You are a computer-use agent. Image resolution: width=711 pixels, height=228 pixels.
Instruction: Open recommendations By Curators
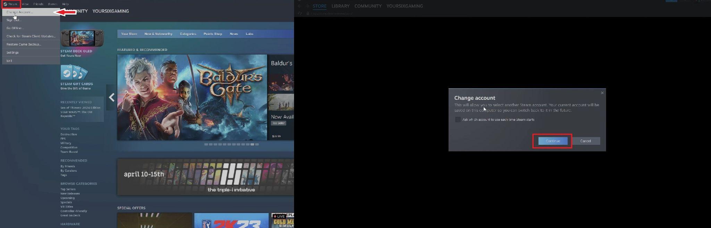tap(68, 170)
